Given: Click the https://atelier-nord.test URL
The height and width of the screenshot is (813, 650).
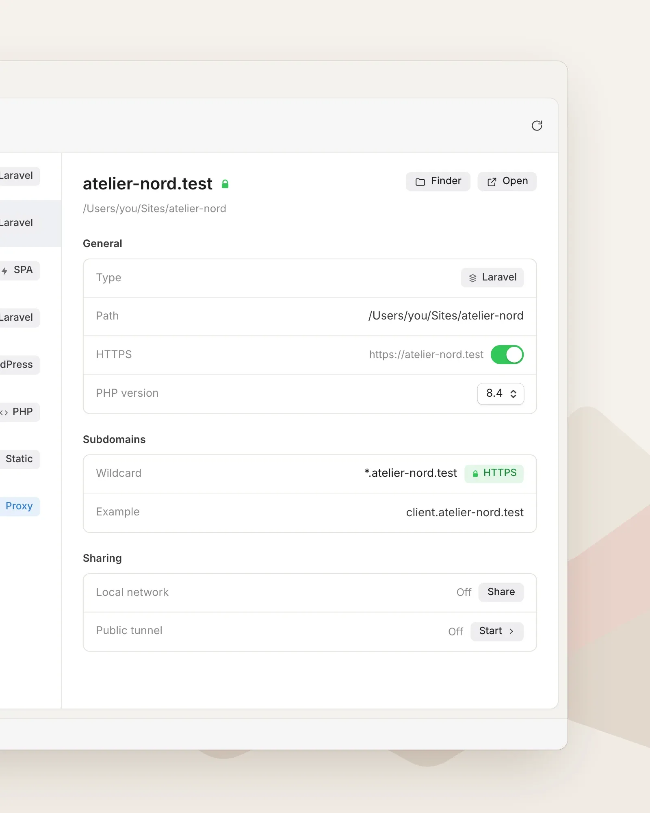Looking at the screenshot, I should point(426,354).
